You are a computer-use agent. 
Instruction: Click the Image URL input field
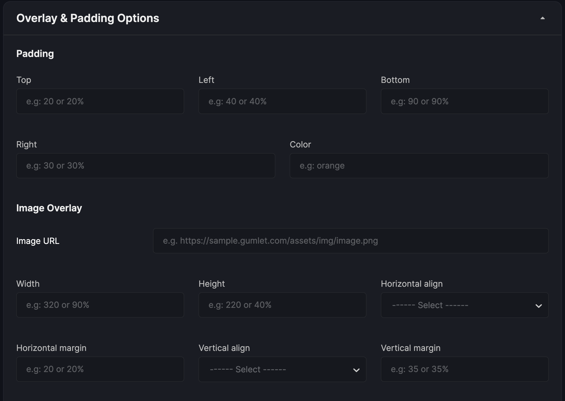[351, 241]
